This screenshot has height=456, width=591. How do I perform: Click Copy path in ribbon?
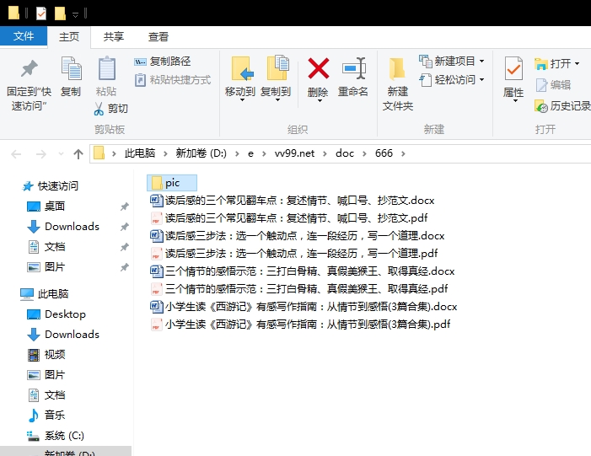click(x=163, y=61)
